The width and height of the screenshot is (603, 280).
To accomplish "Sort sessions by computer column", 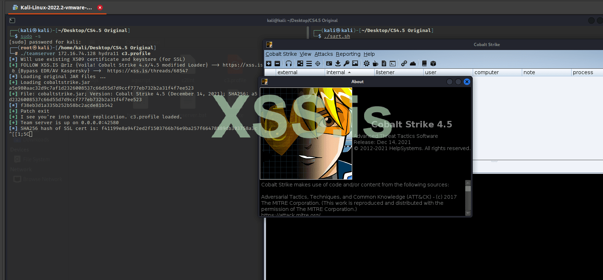I will (497, 72).
